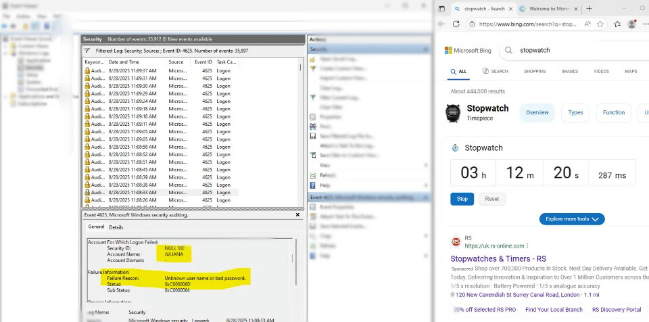Open the Stopwatch timepiece thumbnail
Image resolution: width=649 pixels, height=322 pixels.
[453, 113]
